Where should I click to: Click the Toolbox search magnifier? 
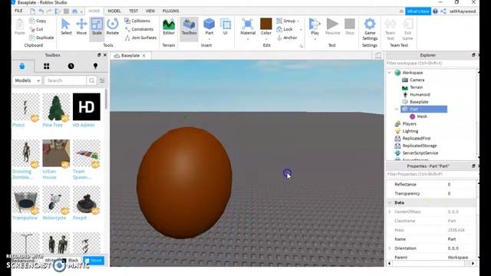coord(91,80)
